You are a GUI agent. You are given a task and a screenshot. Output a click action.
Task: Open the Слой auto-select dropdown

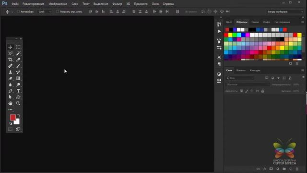tap(45, 12)
